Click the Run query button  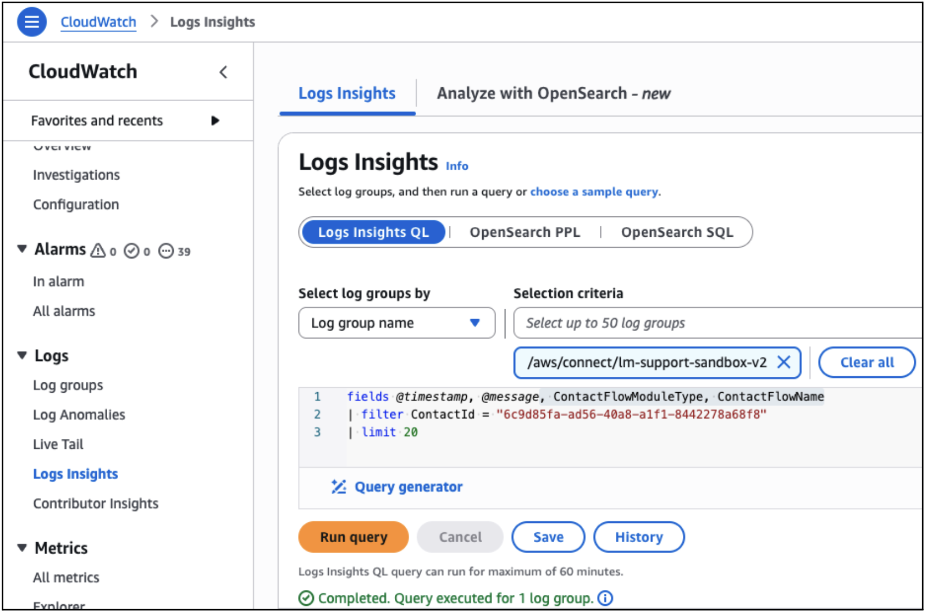coord(354,537)
